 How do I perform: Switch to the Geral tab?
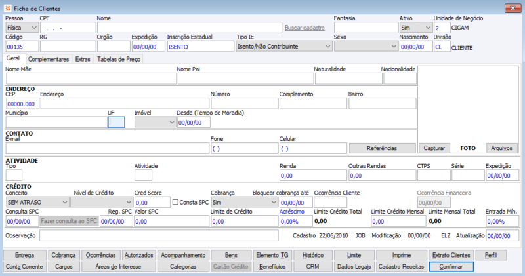click(13, 58)
